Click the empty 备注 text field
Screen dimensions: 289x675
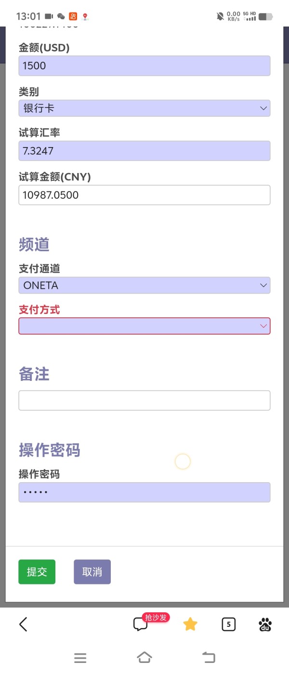[144, 401]
